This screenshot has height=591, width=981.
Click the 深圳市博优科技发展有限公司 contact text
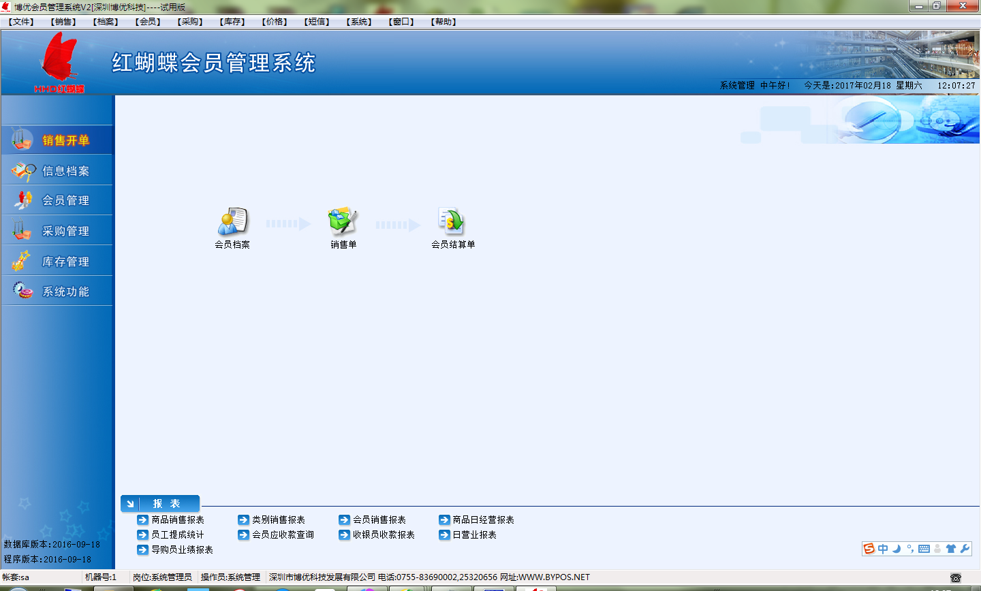pos(429,577)
